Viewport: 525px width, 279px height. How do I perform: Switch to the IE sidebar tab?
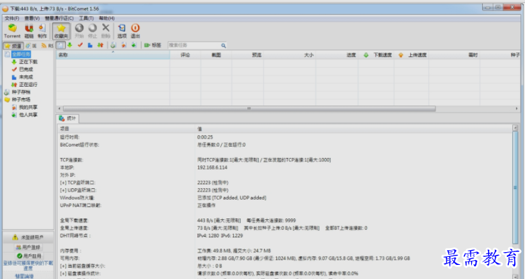coord(32,45)
